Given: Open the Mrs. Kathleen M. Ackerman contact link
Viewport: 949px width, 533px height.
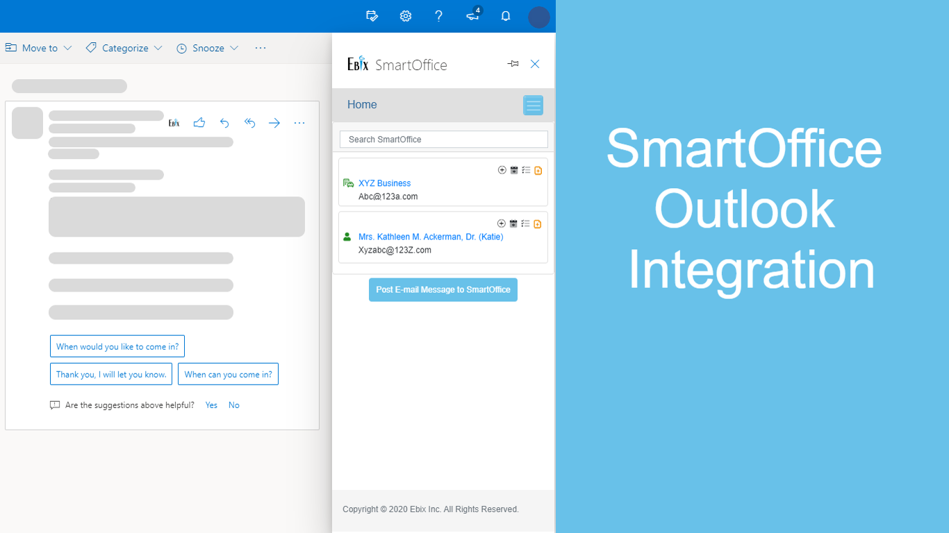Looking at the screenshot, I should (431, 237).
